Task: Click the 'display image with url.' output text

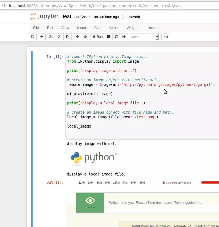Action: click(92, 144)
